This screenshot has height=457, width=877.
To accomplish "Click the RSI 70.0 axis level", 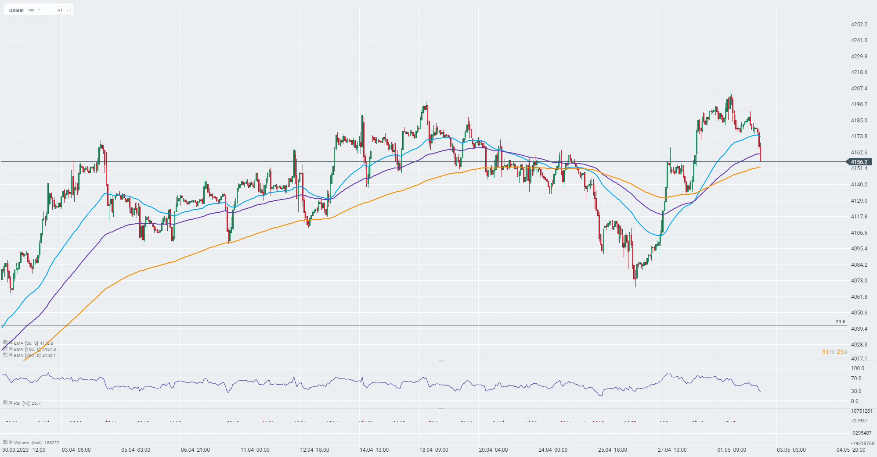I will coord(856,378).
